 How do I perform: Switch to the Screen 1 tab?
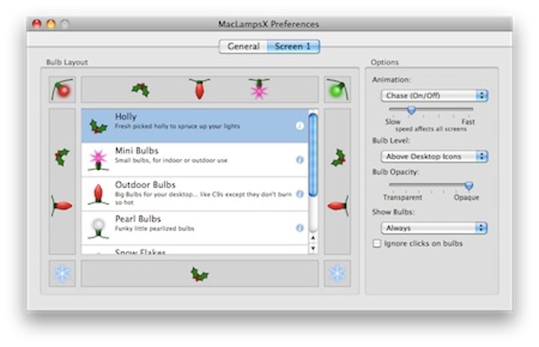(293, 47)
